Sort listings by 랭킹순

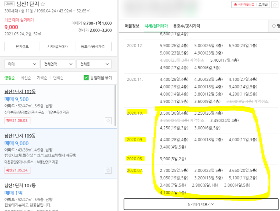[x=10, y=78]
